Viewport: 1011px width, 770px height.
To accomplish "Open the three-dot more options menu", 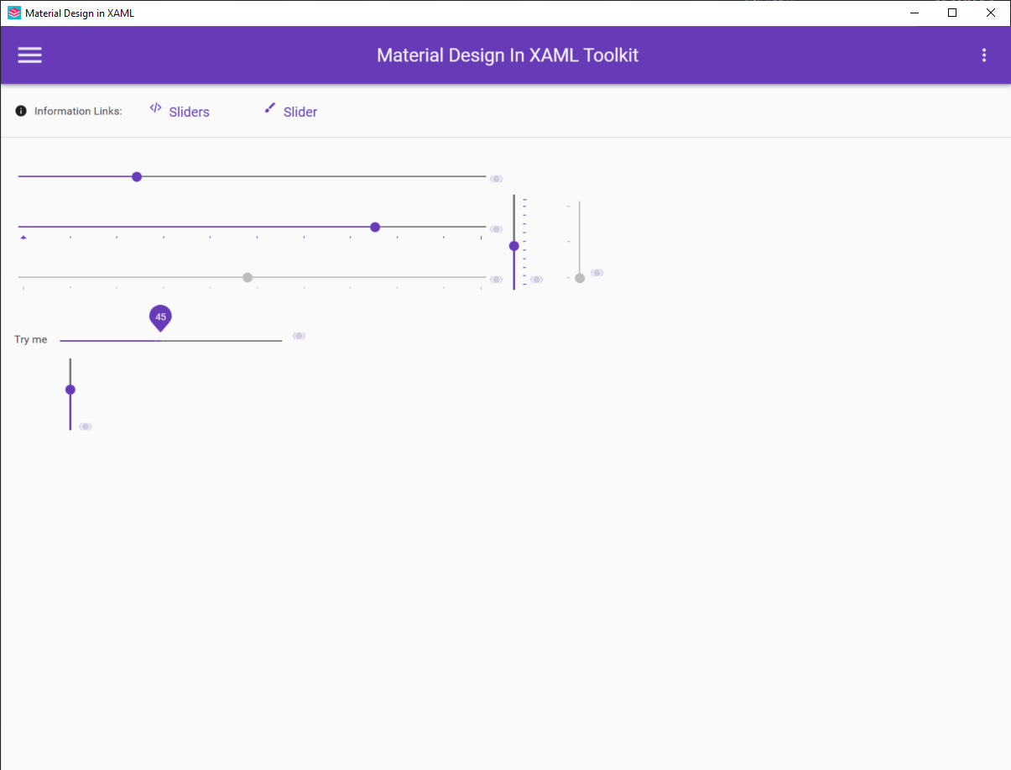I will pyautogui.click(x=984, y=55).
